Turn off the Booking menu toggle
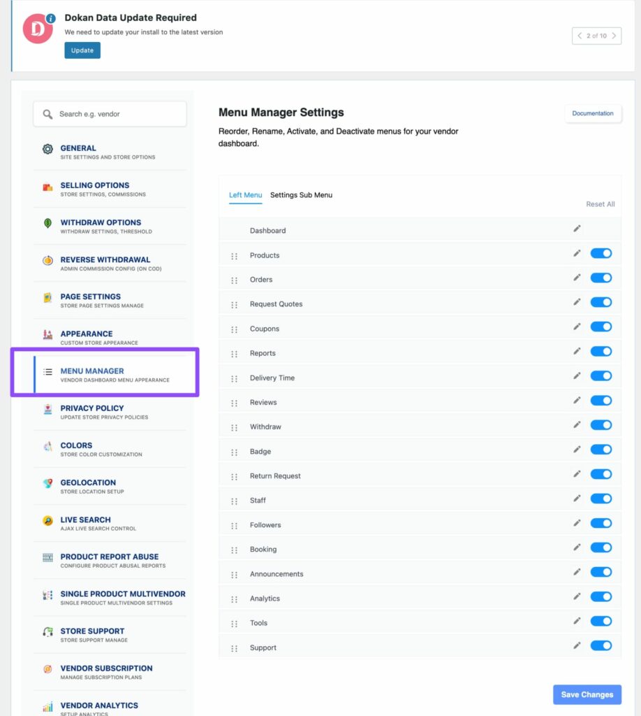641x716 pixels. 601,547
